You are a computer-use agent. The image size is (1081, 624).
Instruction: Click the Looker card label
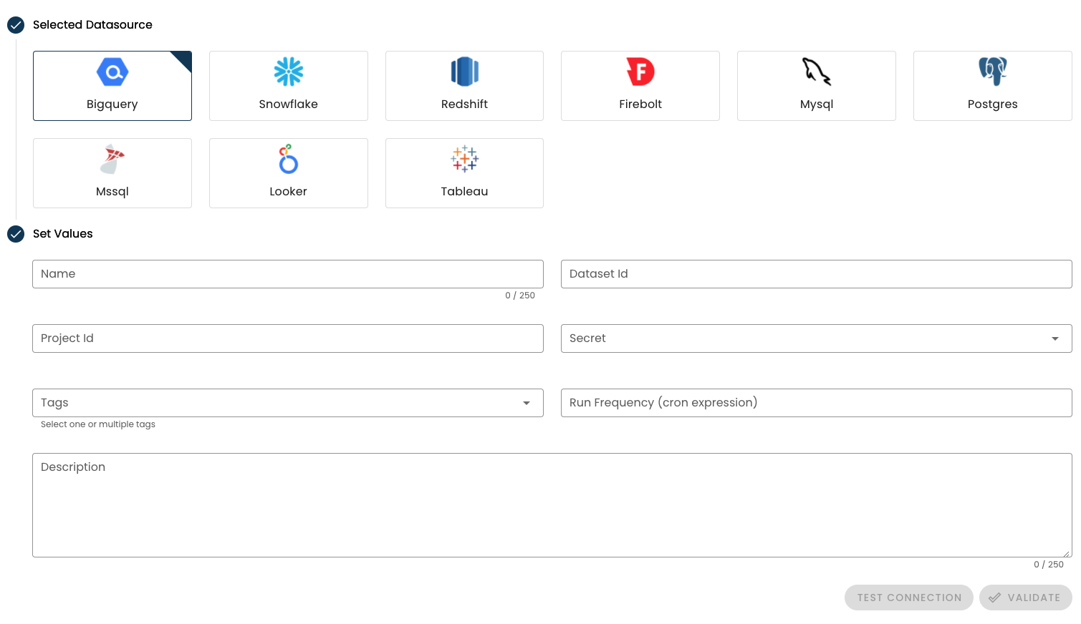tap(289, 192)
